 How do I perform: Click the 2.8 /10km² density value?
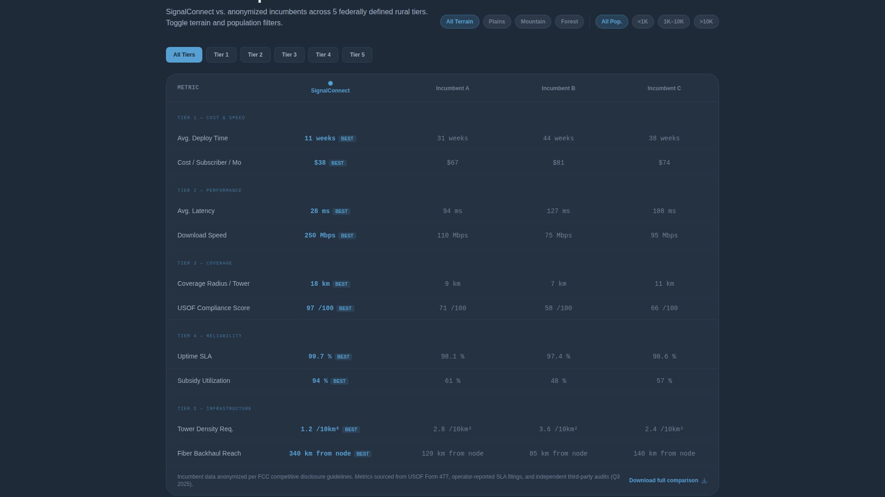(453, 429)
